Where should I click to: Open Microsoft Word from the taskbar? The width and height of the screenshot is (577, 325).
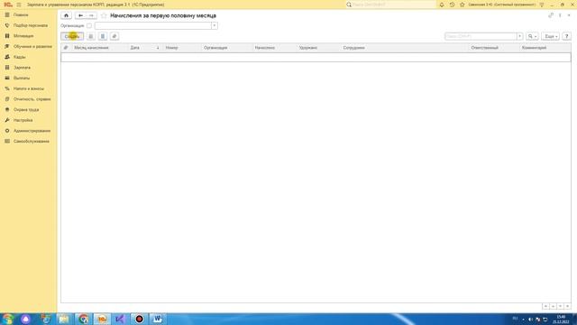158,319
